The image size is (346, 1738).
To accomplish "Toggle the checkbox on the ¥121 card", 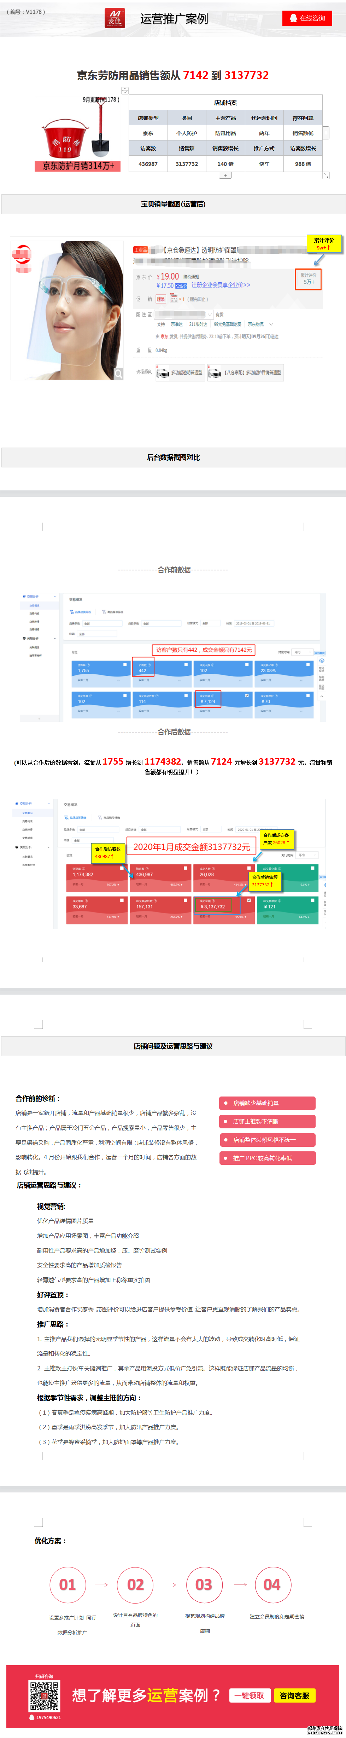I will [312, 900].
